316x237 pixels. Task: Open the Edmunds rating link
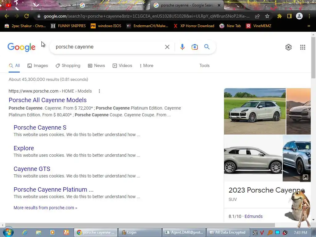point(253,216)
